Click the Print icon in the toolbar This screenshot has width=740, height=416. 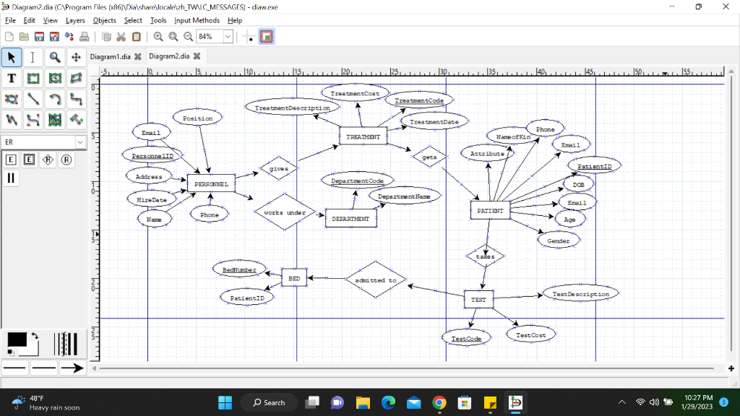pyautogui.click(x=84, y=36)
